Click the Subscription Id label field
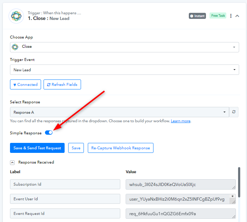 coord(65,184)
